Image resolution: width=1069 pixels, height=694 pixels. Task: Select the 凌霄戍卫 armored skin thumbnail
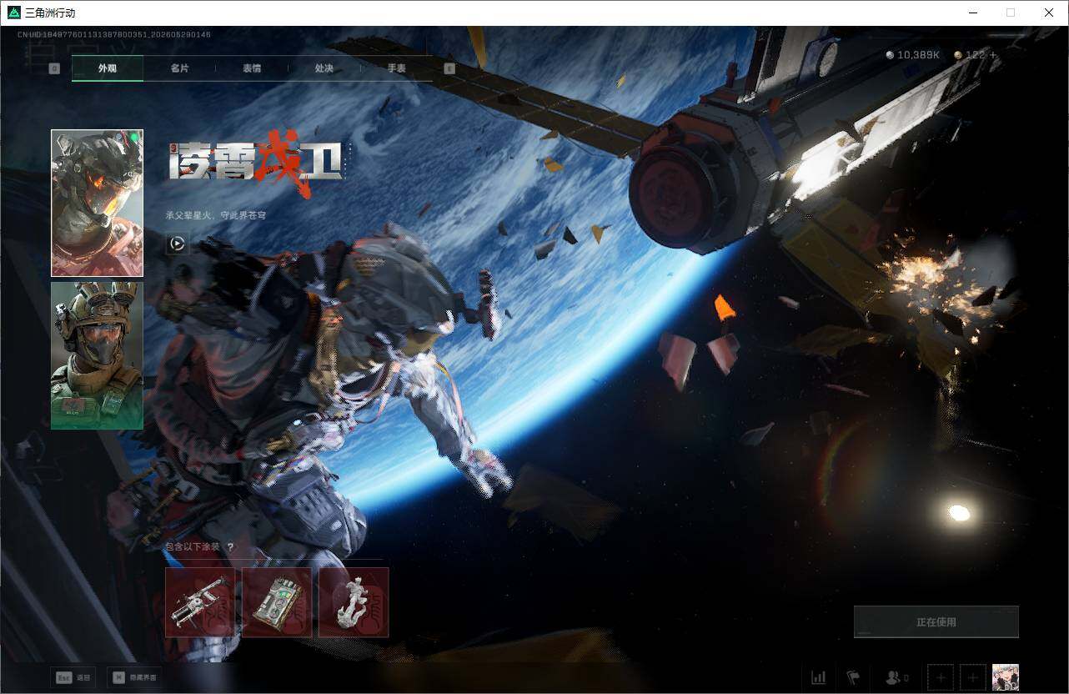coord(97,203)
